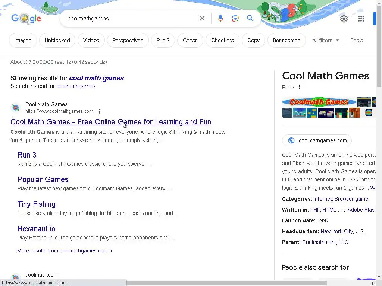
Task: Open the Run 3 sitelink
Action: (27, 155)
